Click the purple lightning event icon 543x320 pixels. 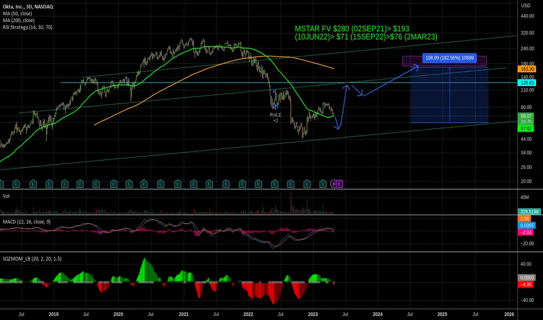click(x=334, y=184)
